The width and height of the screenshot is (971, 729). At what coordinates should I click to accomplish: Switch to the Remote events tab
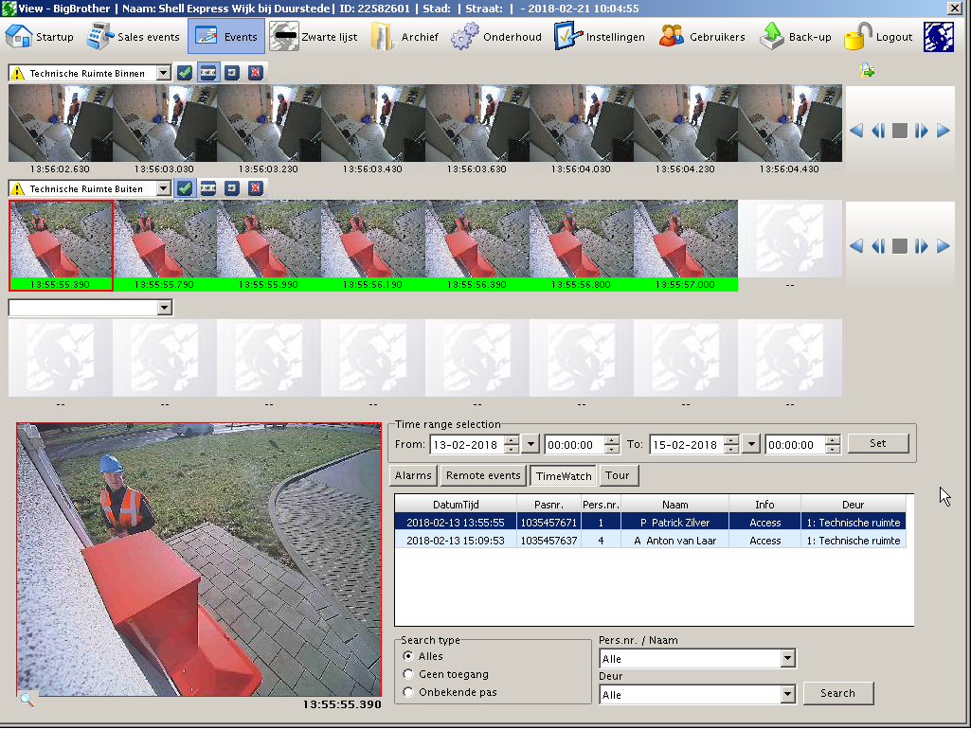click(483, 475)
